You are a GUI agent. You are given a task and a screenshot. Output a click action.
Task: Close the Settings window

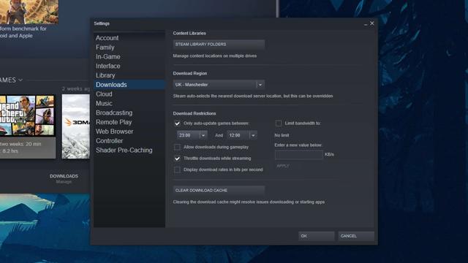click(x=372, y=23)
